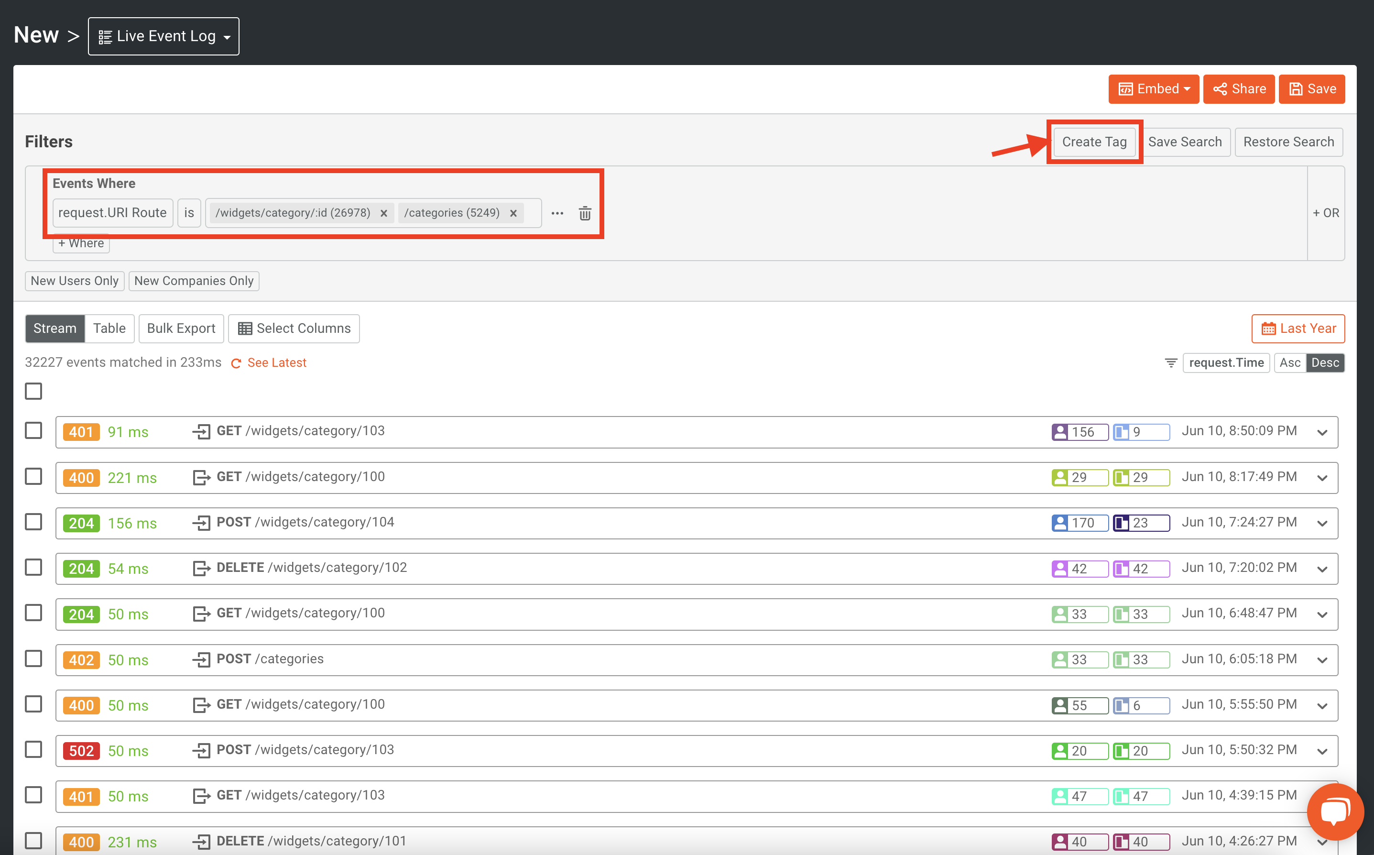The height and width of the screenshot is (855, 1374).
Task: Open the Share dialog
Action: point(1238,89)
